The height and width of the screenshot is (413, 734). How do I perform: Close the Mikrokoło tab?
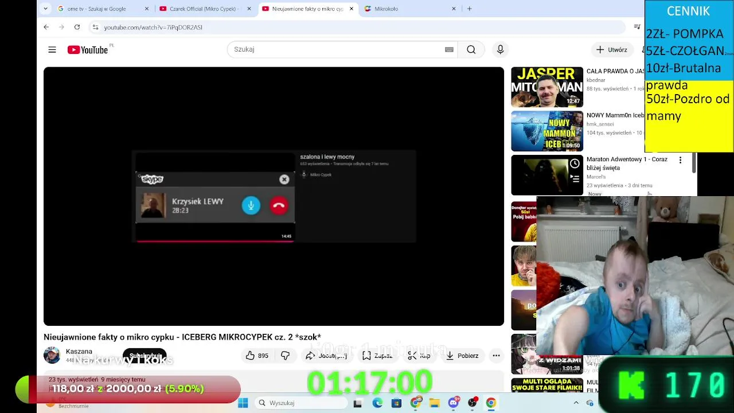pyautogui.click(x=454, y=9)
